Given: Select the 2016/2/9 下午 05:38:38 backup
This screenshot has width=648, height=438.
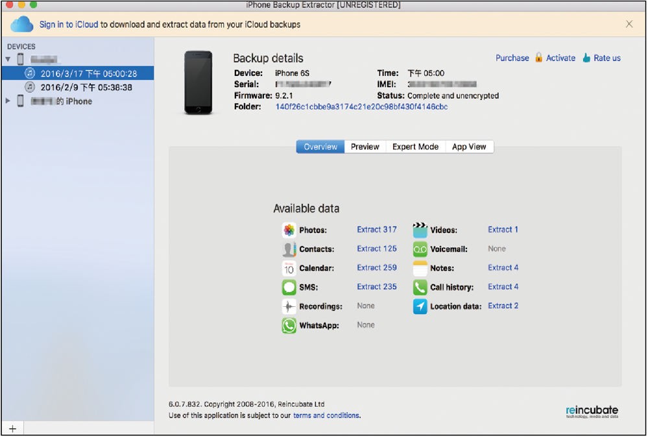Looking at the screenshot, I should click(78, 87).
